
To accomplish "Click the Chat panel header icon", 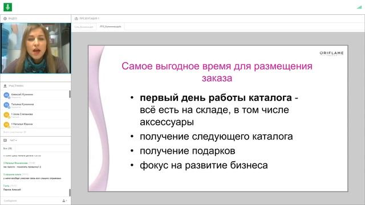I will [5, 141].
